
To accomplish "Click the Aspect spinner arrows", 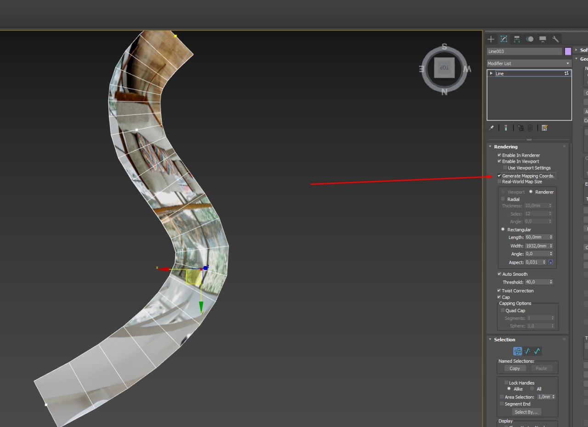I will pyautogui.click(x=544, y=262).
